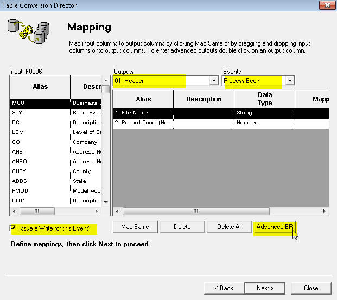Select the 1. File Name output row

click(221, 113)
